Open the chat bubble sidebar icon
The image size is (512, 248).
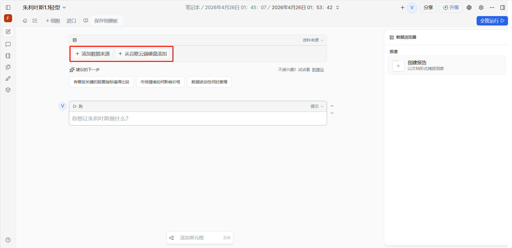point(8,44)
